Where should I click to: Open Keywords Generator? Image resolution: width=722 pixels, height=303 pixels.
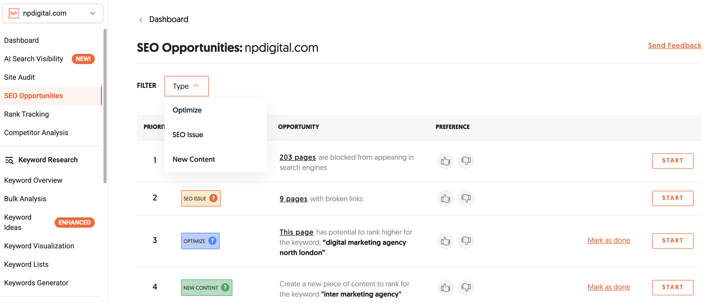36,283
